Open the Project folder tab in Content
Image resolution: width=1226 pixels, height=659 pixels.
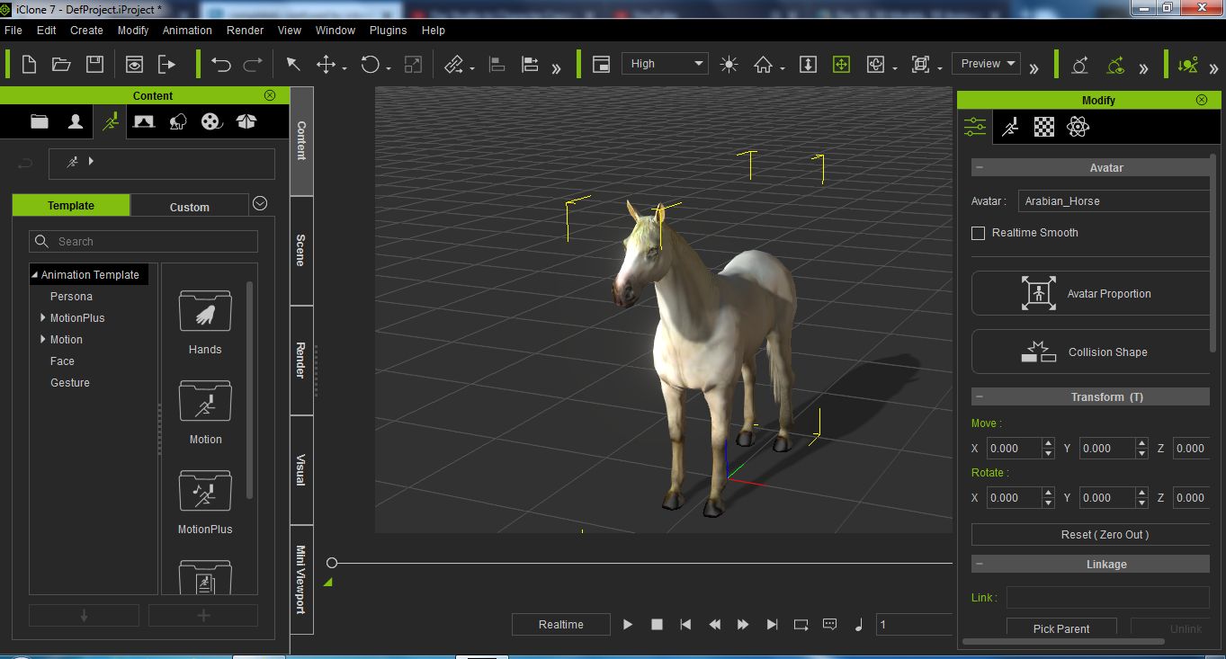click(x=40, y=121)
